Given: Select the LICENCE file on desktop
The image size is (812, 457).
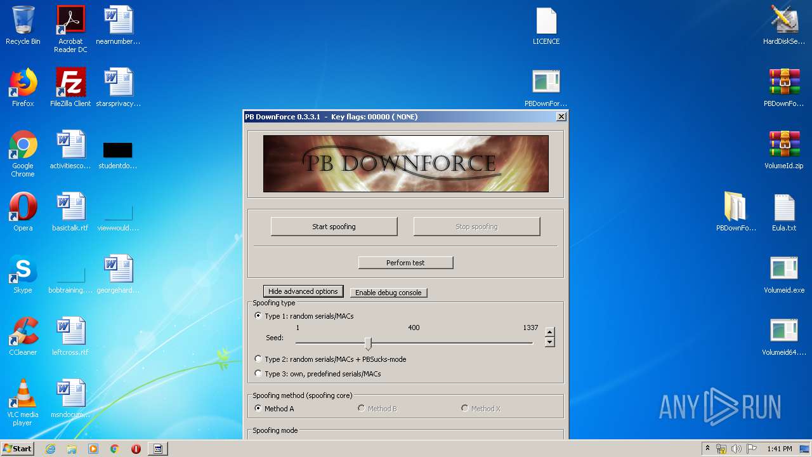Looking at the screenshot, I should click(546, 25).
